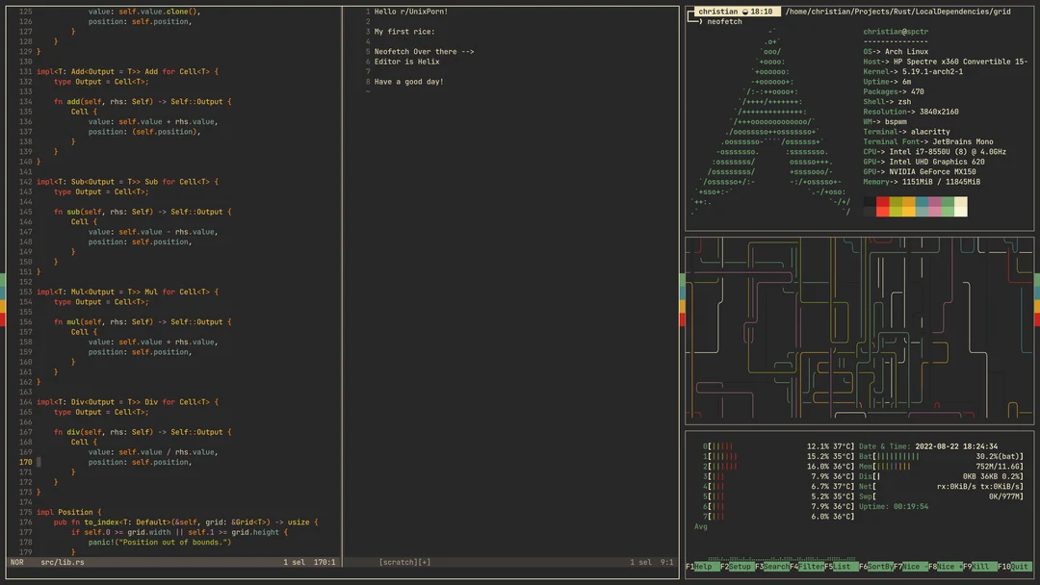The width and height of the screenshot is (1040, 585).
Task: Switch to the [scratch] buffer
Action: tap(400, 561)
